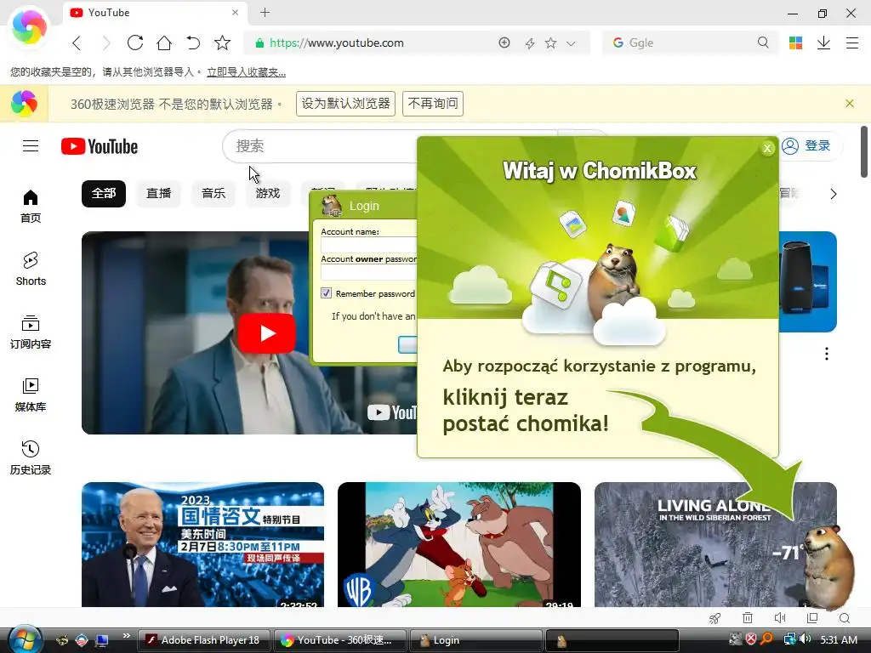Open the browser hamburger main menu
This screenshot has height=653, width=871.
852,43
